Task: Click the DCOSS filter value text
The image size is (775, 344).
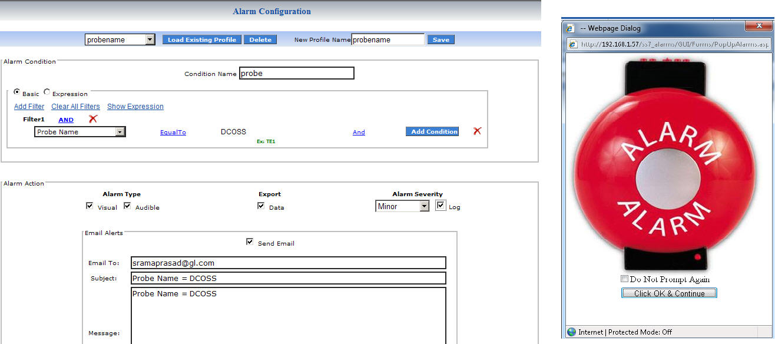Action: tap(233, 131)
